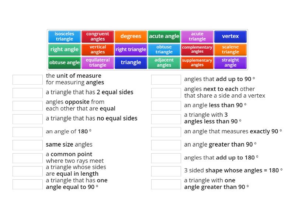Image resolution: width=295 pixels, height=221 pixels.
Task: Pick the "isosceles triangle" tile
Action: point(64,36)
